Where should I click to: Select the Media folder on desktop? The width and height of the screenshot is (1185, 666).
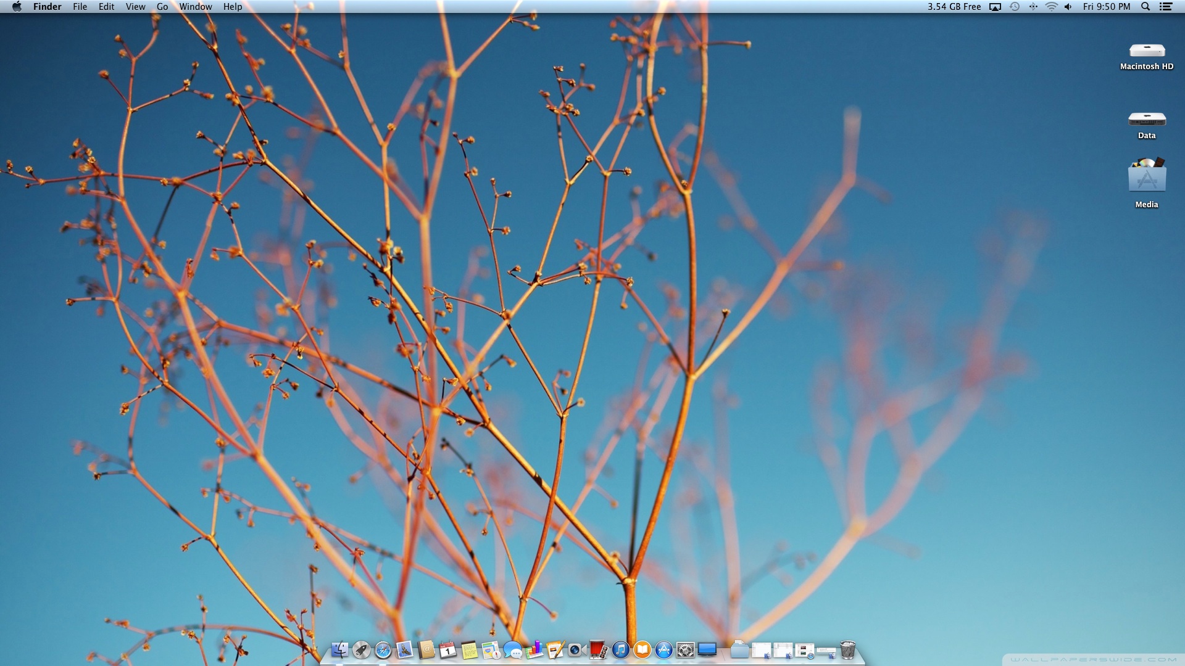pyautogui.click(x=1147, y=177)
